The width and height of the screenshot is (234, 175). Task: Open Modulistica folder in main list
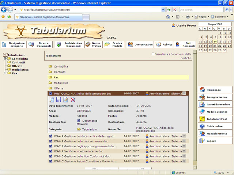(x=61, y=83)
